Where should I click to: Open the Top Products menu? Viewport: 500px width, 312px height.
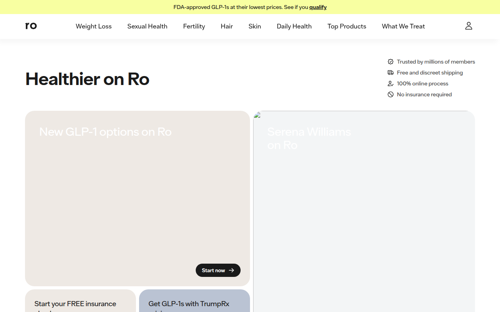click(x=347, y=26)
